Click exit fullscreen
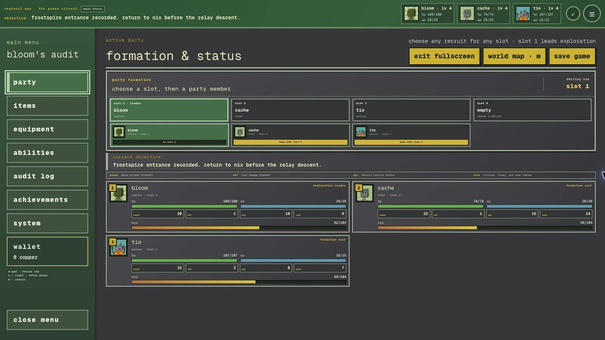The height and width of the screenshot is (340, 605). click(x=444, y=56)
